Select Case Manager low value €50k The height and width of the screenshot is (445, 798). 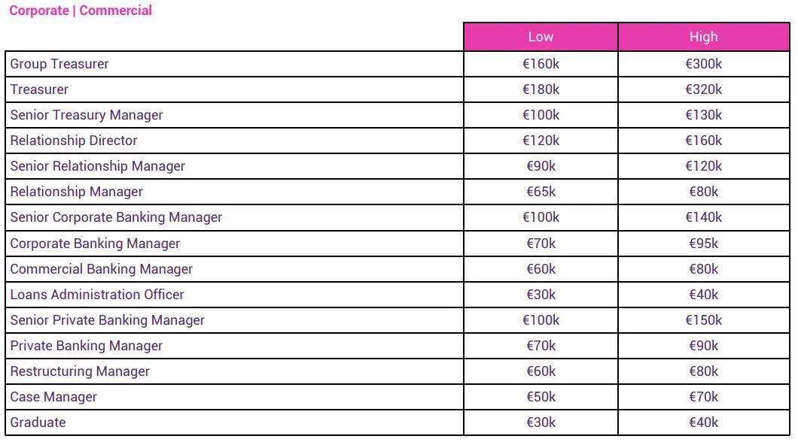tap(541, 397)
